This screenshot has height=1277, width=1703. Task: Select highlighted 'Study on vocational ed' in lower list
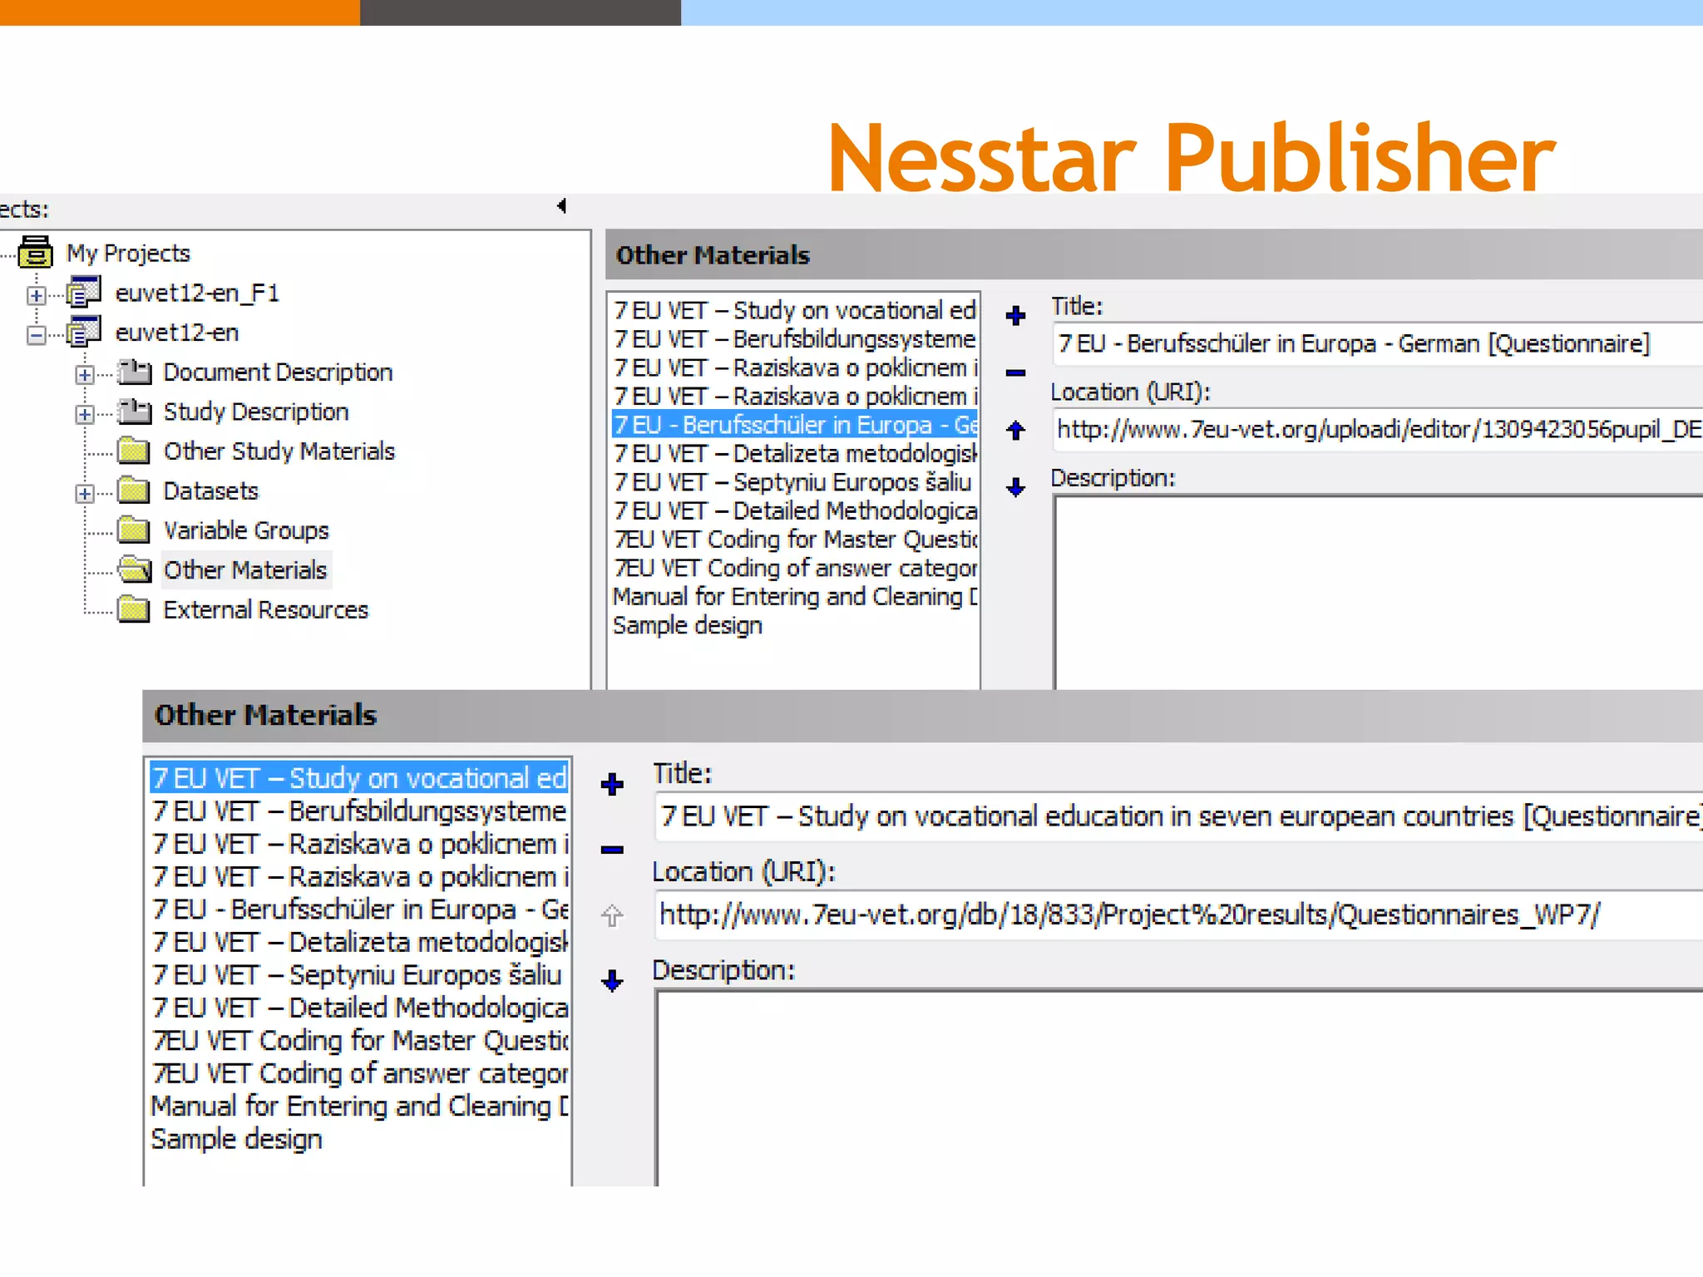359,778
